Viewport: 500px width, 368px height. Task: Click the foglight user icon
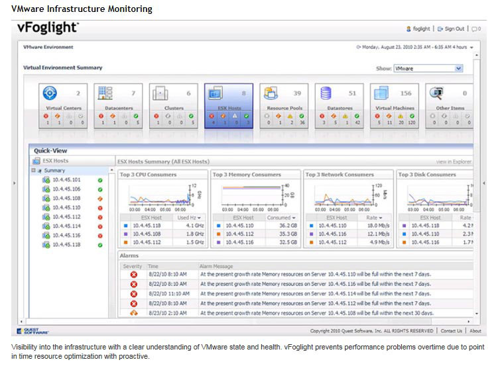coord(408,29)
